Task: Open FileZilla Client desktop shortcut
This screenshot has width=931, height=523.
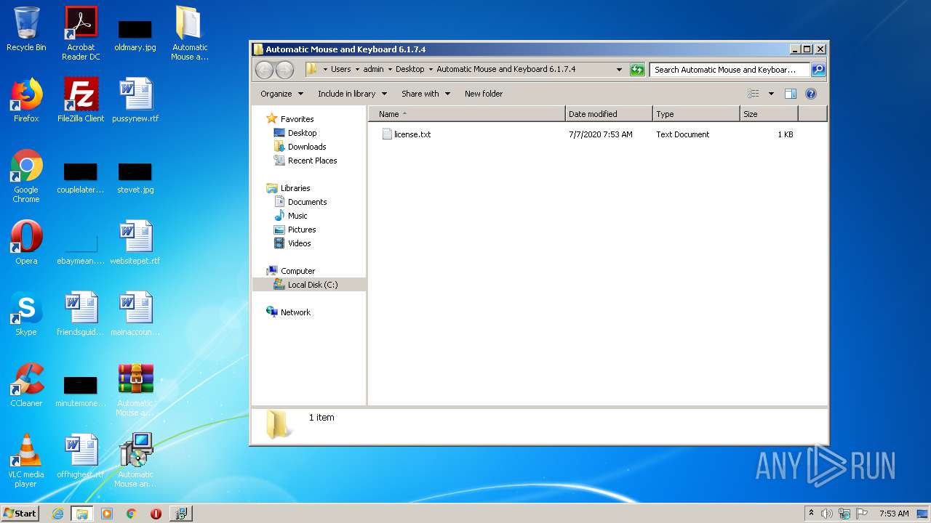Action: click(81, 100)
